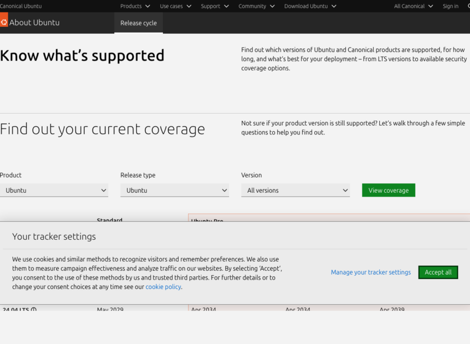This screenshot has height=344, width=470.
Task: Open Manage your tracker settings
Action: coord(371,272)
